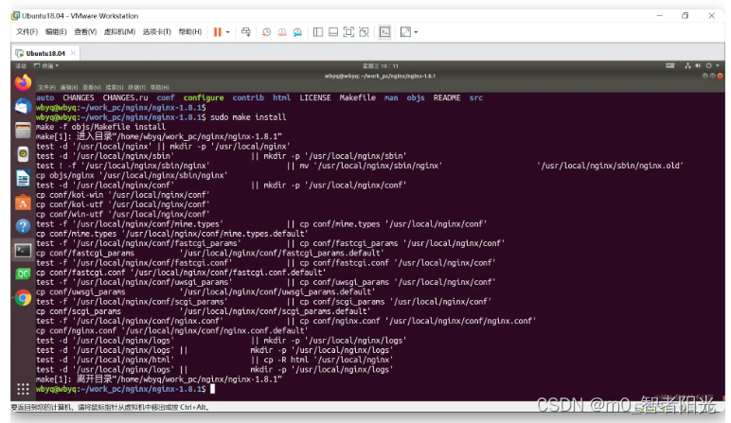Close the Ubuntu18.04 tab
This screenshot has width=731, height=423.
73,53
